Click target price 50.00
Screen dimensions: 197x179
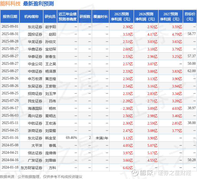point(192,64)
